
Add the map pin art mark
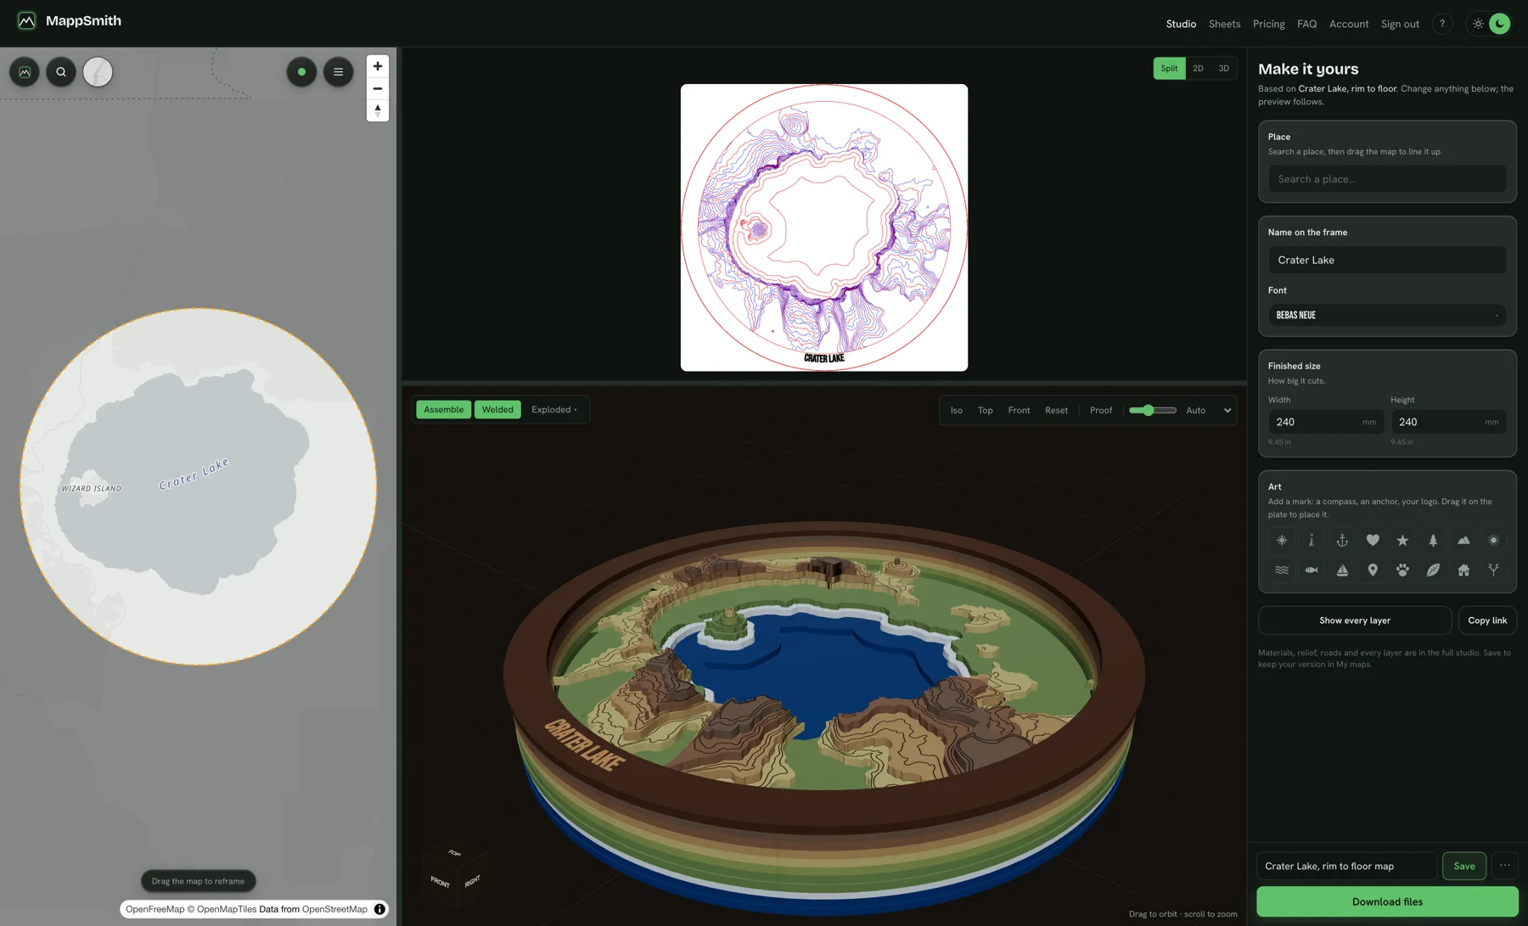(x=1373, y=570)
